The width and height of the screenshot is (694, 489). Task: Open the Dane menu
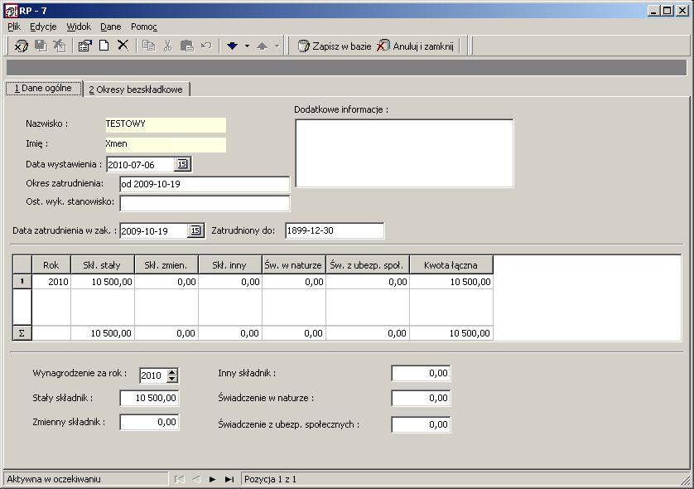[x=111, y=27]
